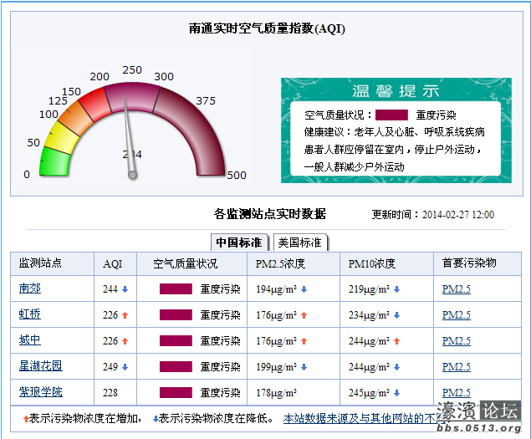Click PM2.5 pollutant link in 紫琅学院 row

[x=457, y=393]
